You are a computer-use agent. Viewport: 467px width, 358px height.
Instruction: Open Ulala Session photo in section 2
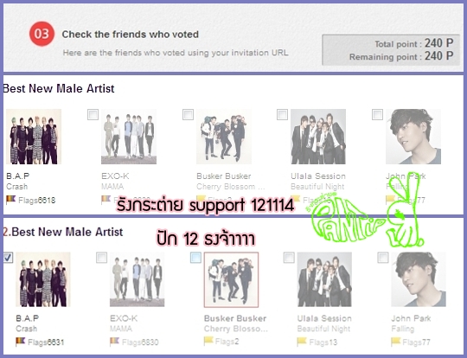[324, 279]
